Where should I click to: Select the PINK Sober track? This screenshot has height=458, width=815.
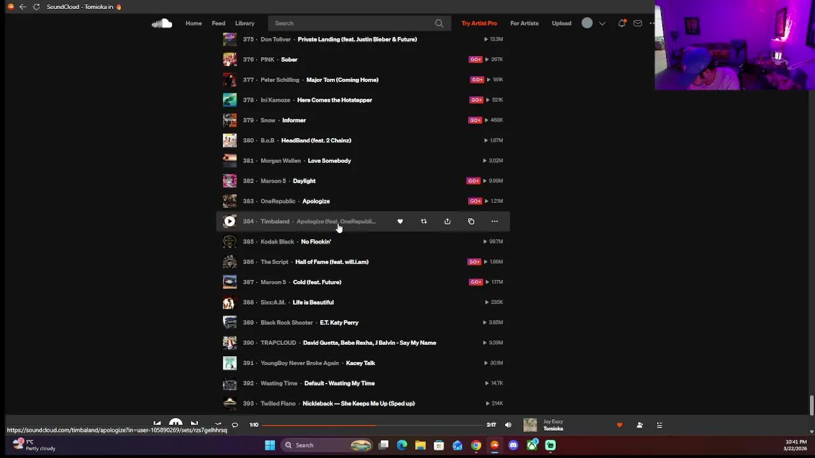tap(289, 60)
